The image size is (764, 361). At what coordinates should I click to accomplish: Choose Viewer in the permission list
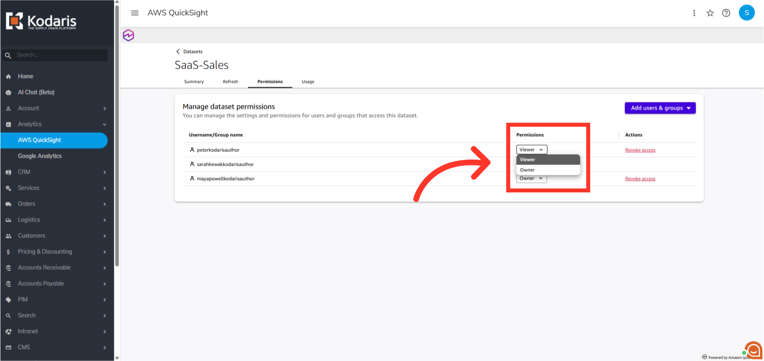tap(548, 160)
